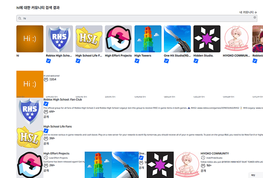Click the verified badge under Roblox High Scho... card
The height and width of the screenshot is (178, 263).
pyautogui.click(x=48, y=61)
